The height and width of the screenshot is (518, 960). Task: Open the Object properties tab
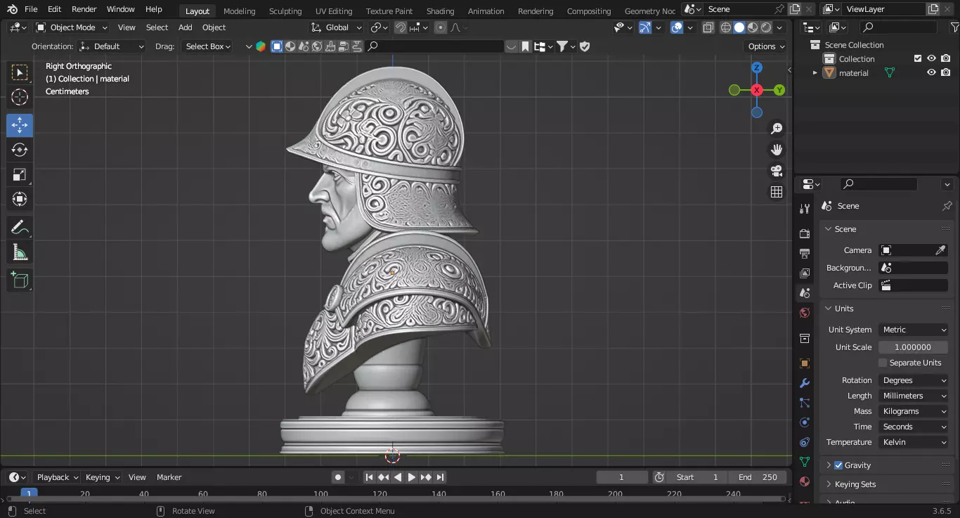pyautogui.click(x=805, y=363)
